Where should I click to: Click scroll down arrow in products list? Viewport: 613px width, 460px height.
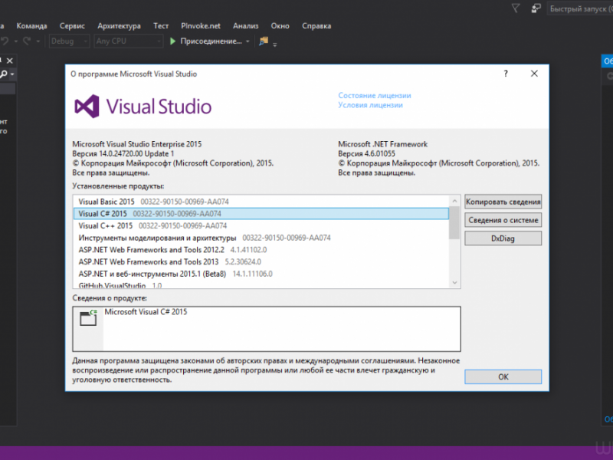pos(454,282)
